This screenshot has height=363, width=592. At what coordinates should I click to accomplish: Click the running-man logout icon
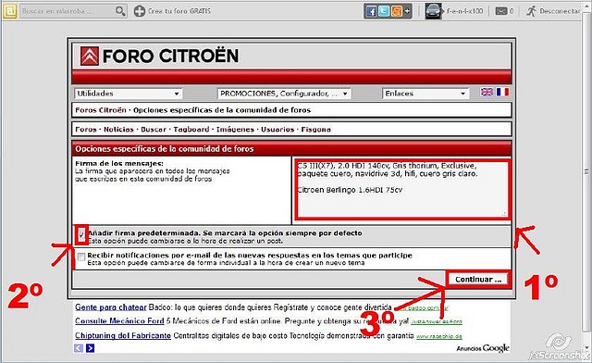pos(531,11)
